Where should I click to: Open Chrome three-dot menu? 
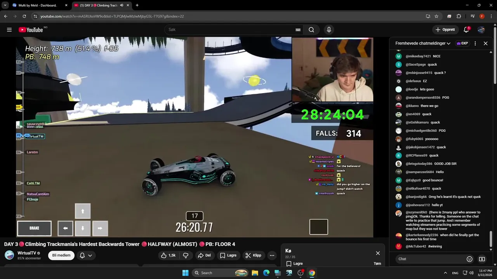[x=491, y=16]
